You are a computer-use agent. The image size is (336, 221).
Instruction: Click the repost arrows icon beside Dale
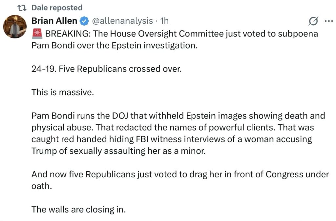point(24,8)
